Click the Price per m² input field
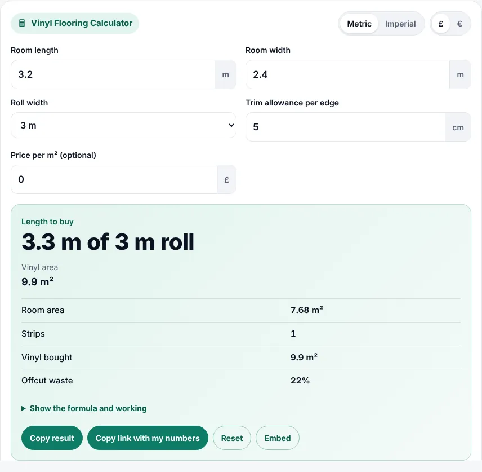The image size is (482, 472). pos(114,179)
